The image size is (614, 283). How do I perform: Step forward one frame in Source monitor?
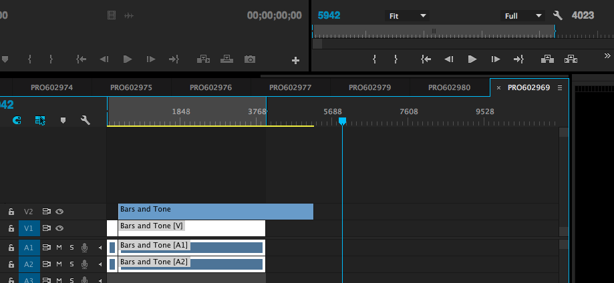click(x=151, y=59)
